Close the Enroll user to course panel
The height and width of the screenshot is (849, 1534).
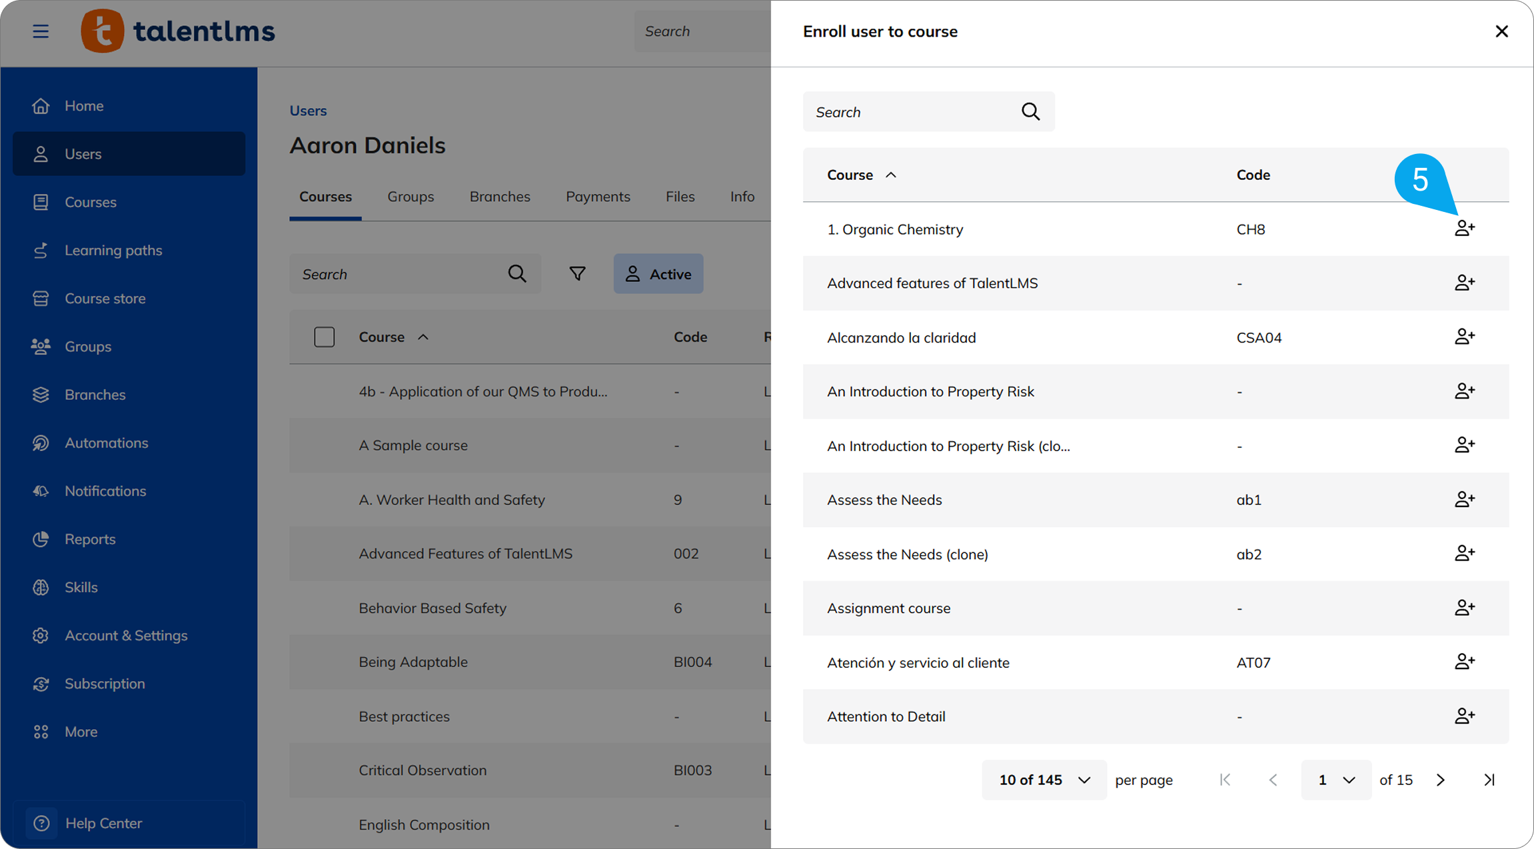pyautogui.click(x=1501, y=31)
